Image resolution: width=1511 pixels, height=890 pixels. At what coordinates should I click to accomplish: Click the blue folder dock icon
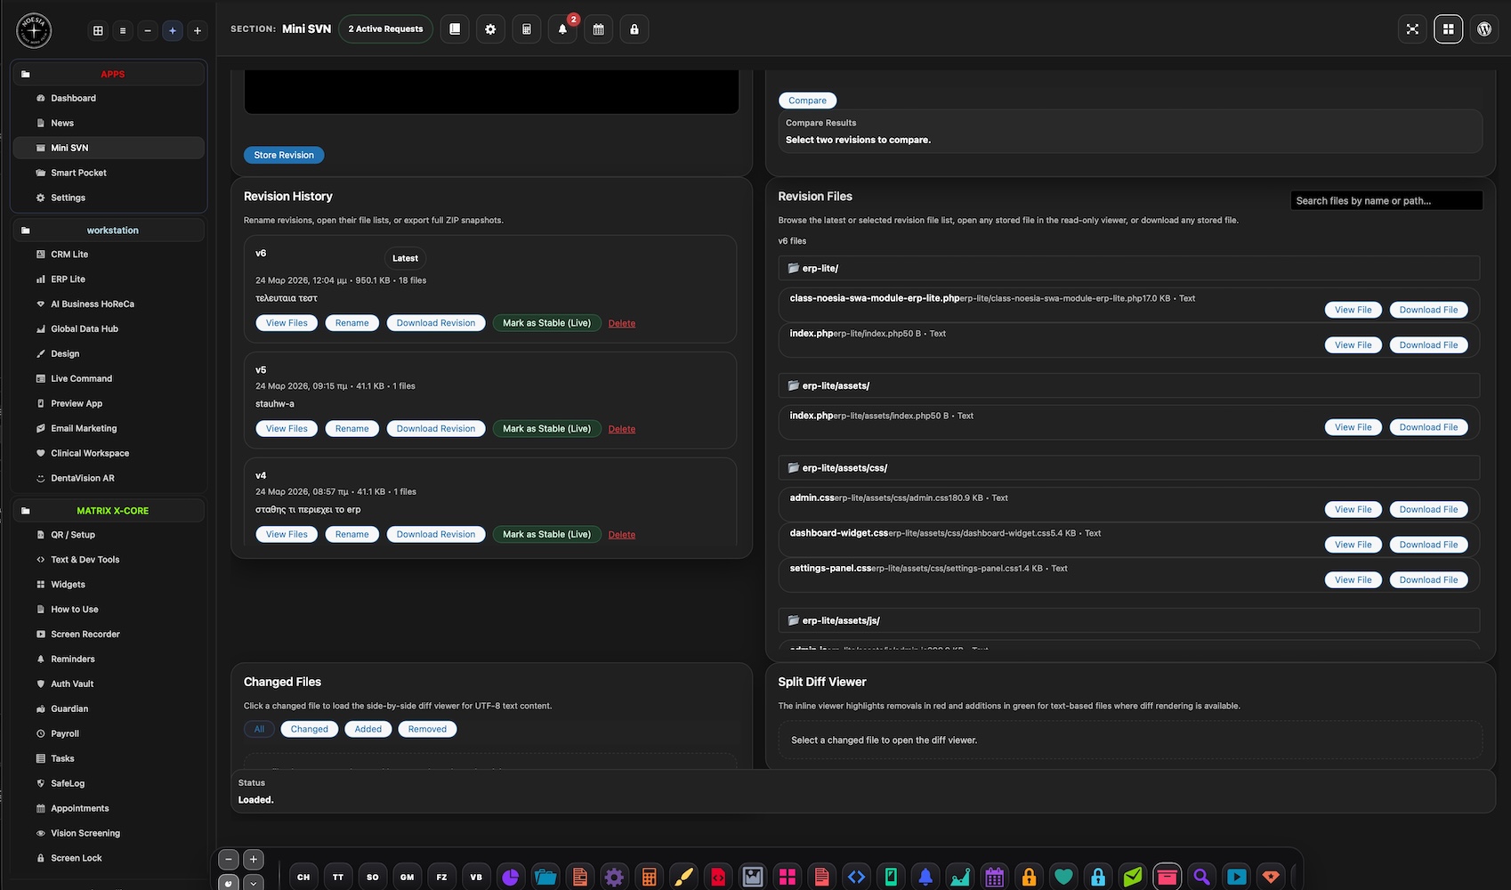click(x=545, y=877)
